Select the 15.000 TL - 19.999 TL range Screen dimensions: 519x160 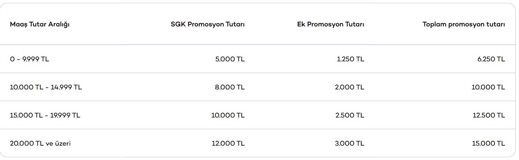[45, 115]
